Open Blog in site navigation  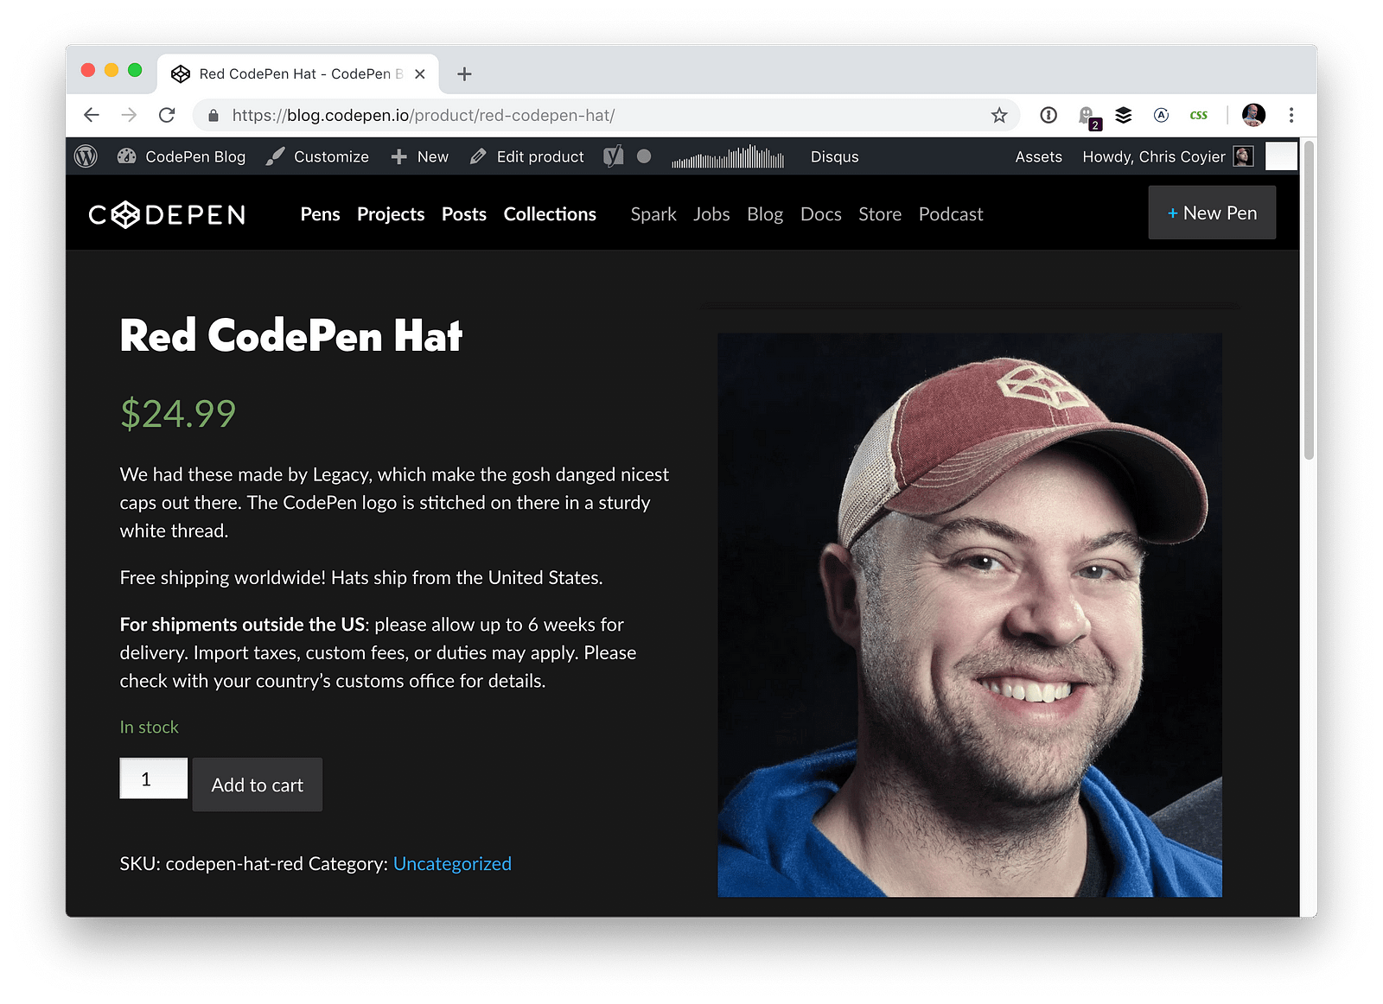click(x=765, y=214)
